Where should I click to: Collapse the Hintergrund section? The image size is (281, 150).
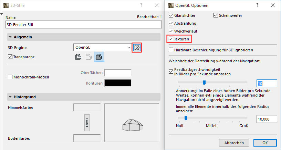pos(10,97)
